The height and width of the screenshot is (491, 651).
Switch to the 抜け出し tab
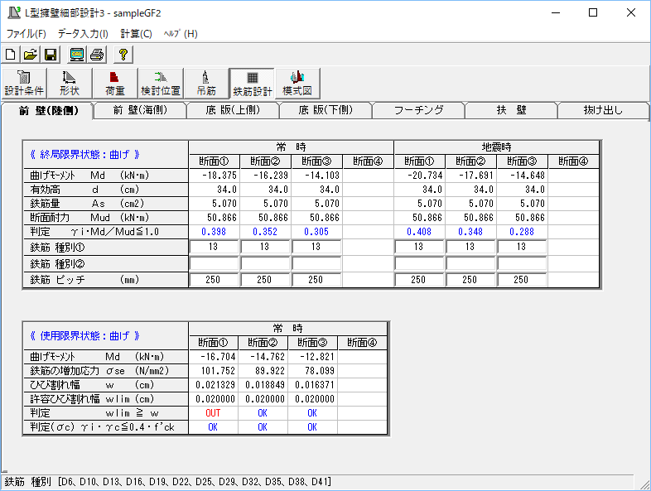[x=603, y=110]
